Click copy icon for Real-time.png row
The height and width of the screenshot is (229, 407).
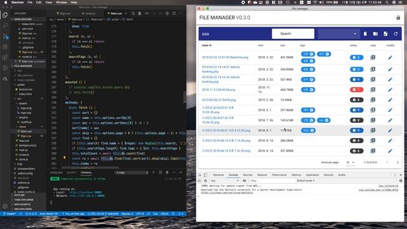373,57
